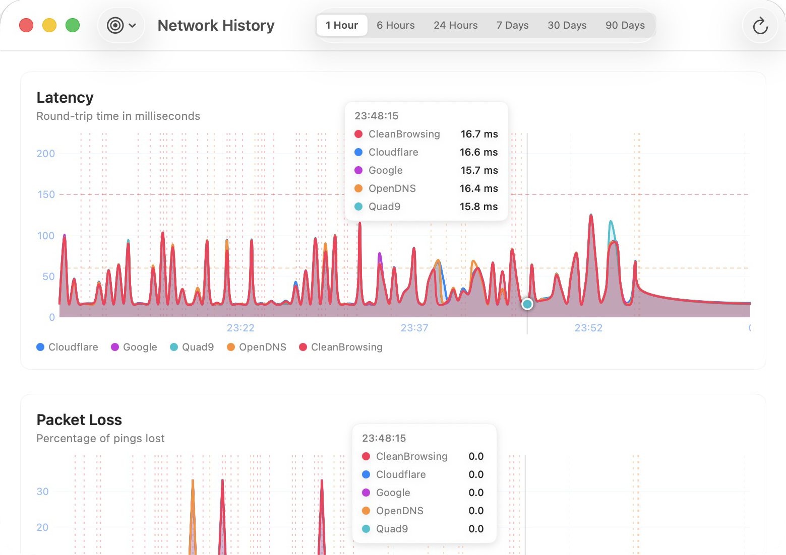The height and width of the screenshot is (555, 786).
Task: Toggle OpenDNS in Latency legend
Action: pyautogui.click(x=257, y=347)
